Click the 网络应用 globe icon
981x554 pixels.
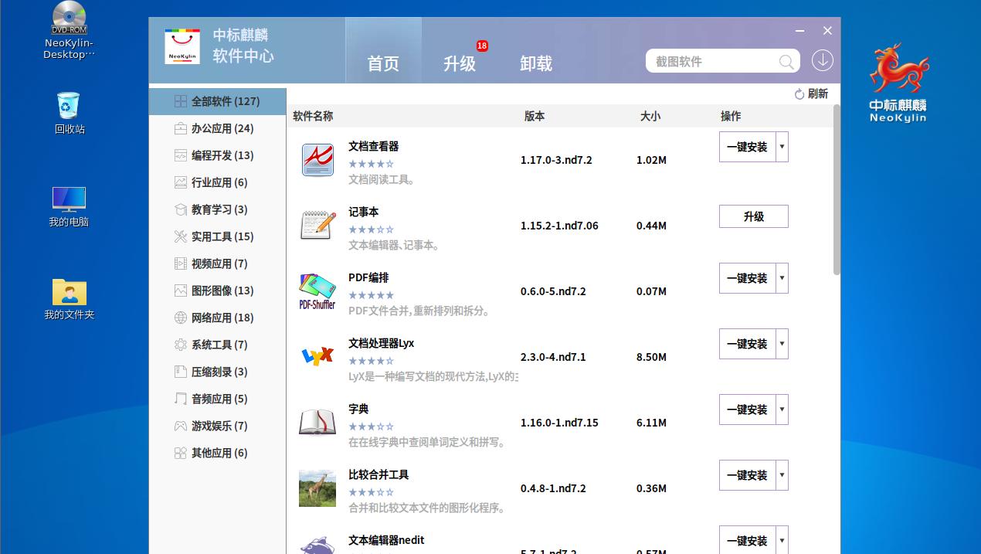[x=180, y=318]
